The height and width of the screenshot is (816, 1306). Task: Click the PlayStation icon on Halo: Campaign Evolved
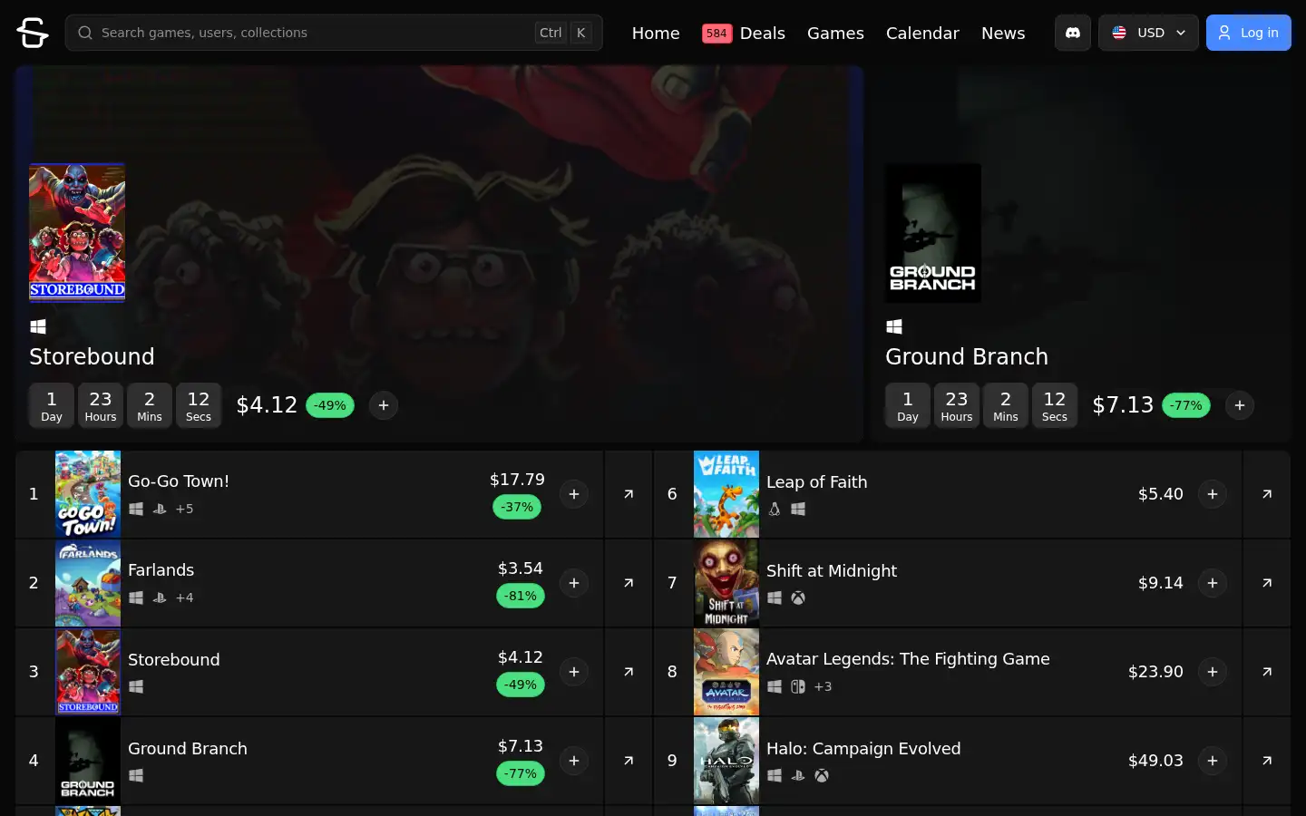pos(798,776)
